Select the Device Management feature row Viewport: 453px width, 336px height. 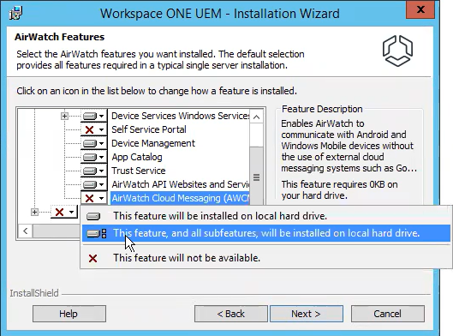pyautogui.click(x=153, y=143)
